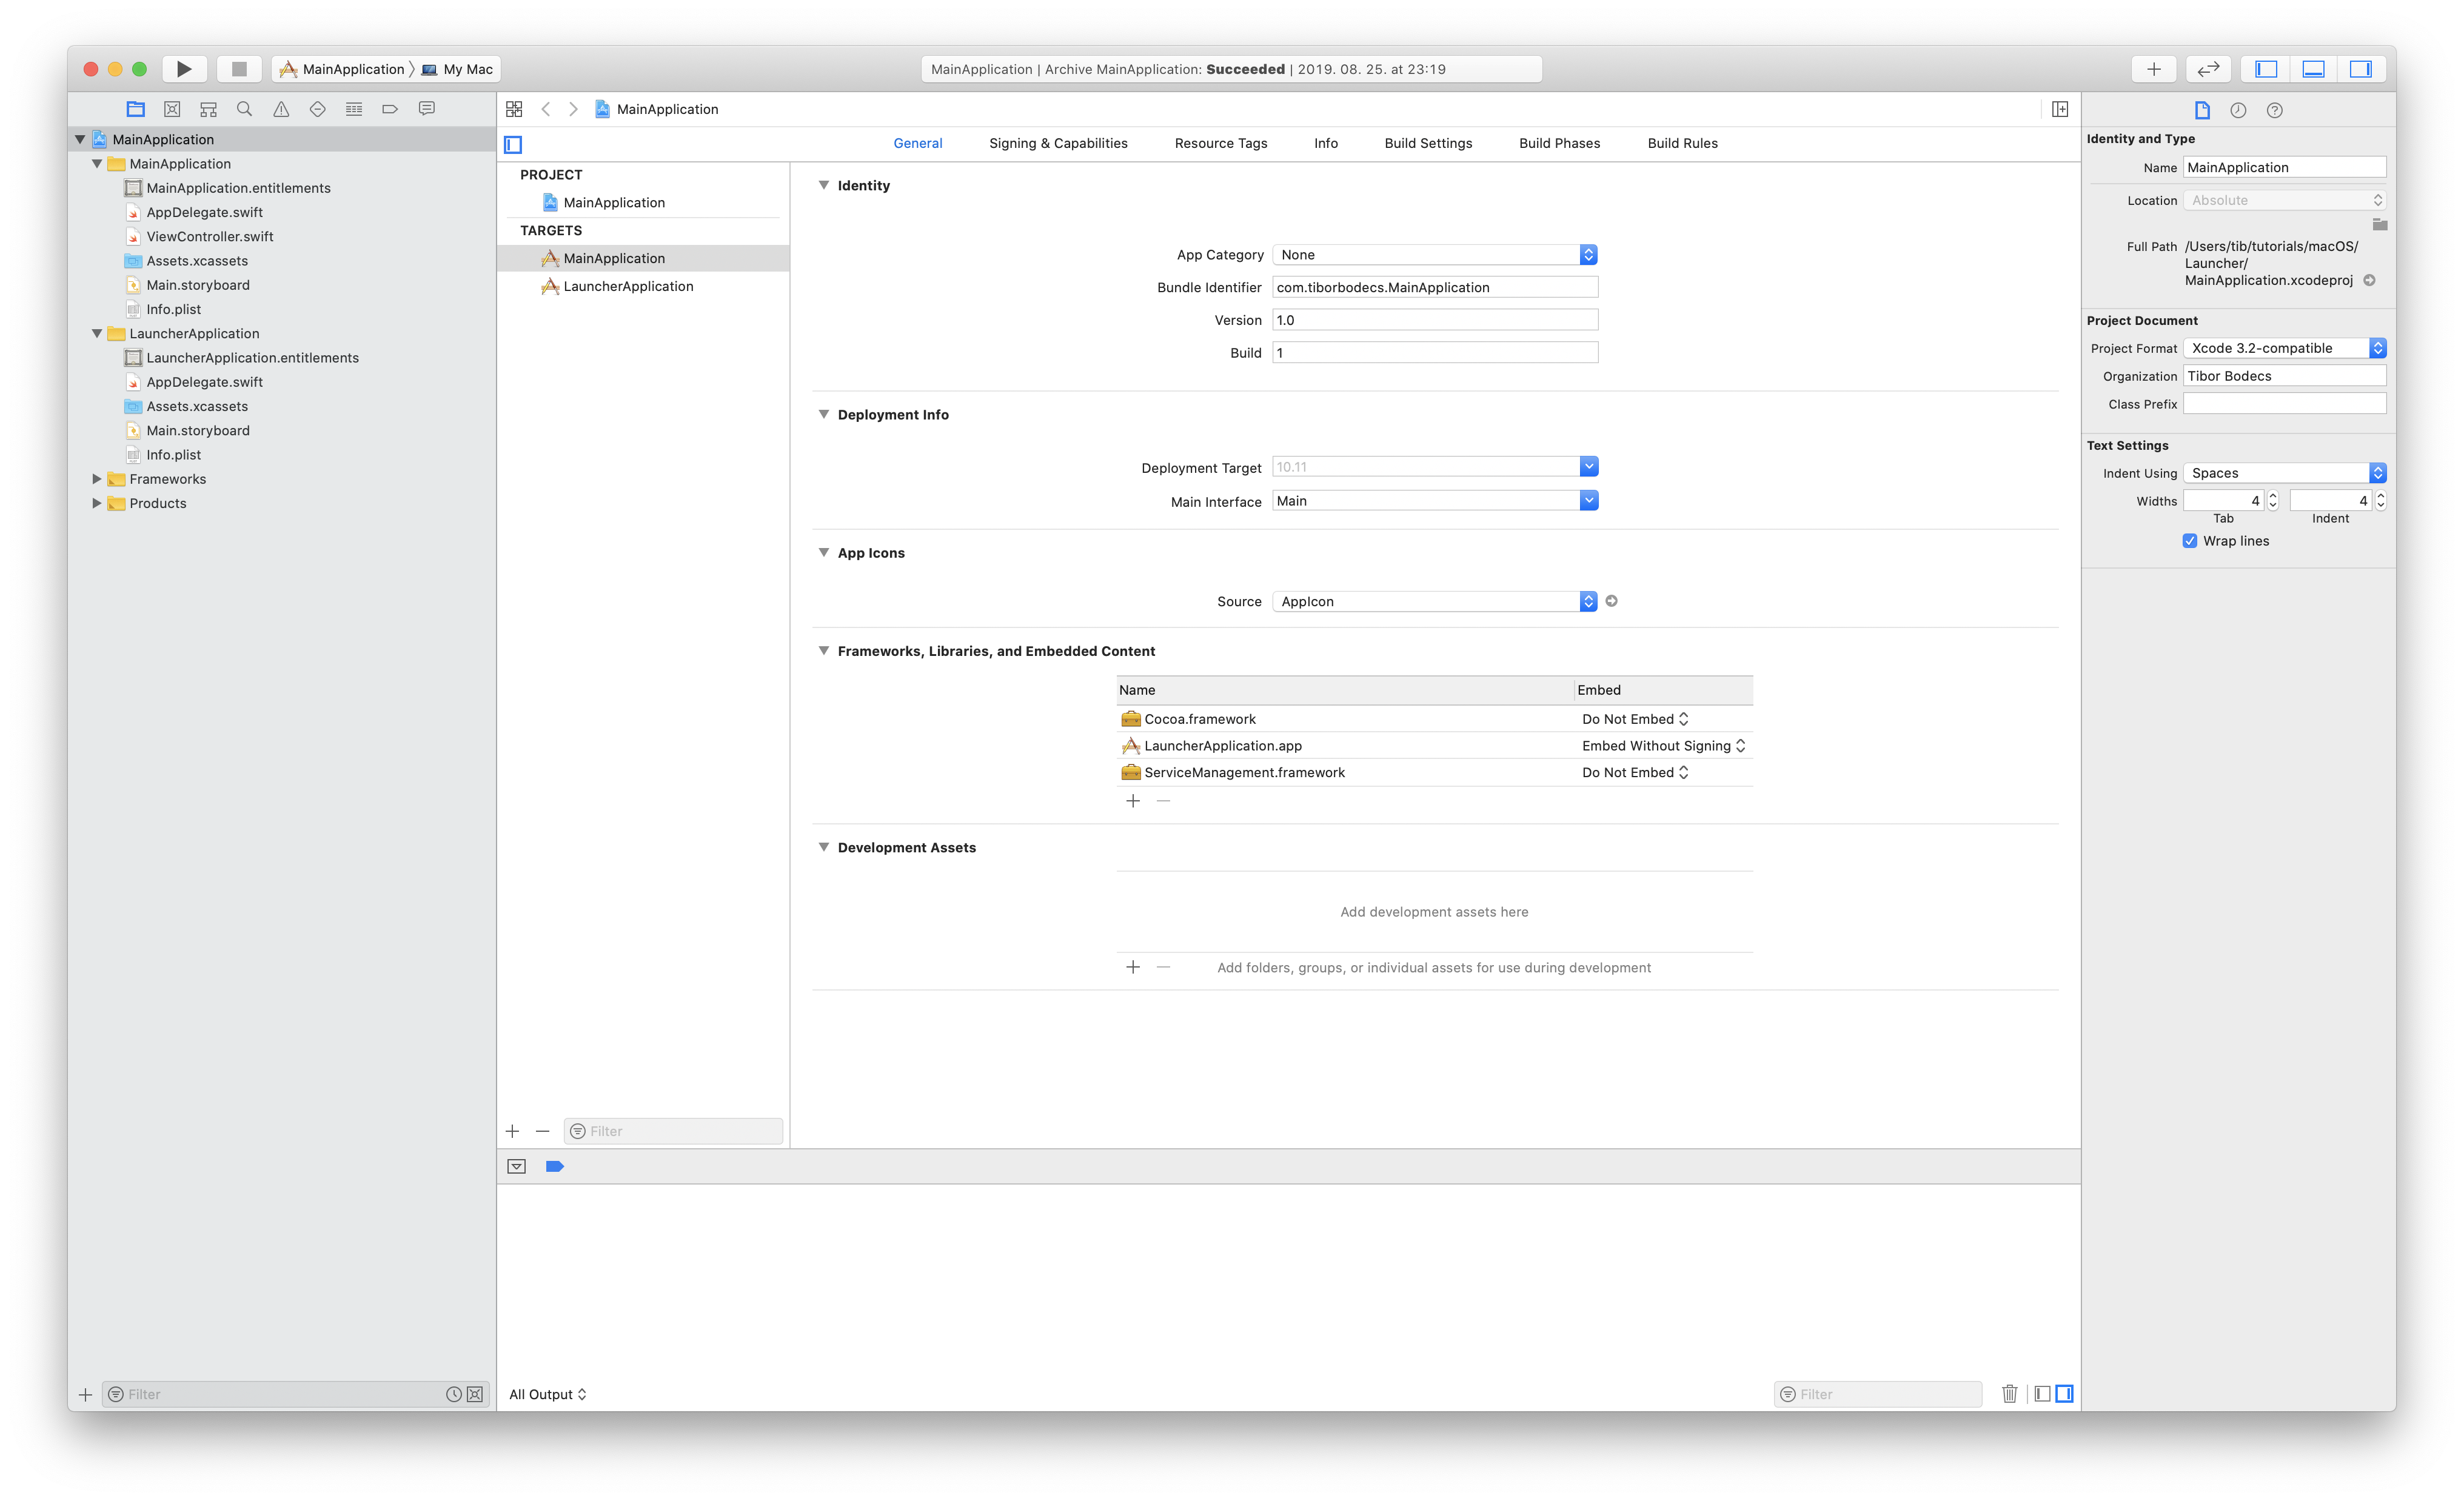The image size is (2464, 1501).
Task: Open the Source Control navigator
Action: [x=172, y=109]
